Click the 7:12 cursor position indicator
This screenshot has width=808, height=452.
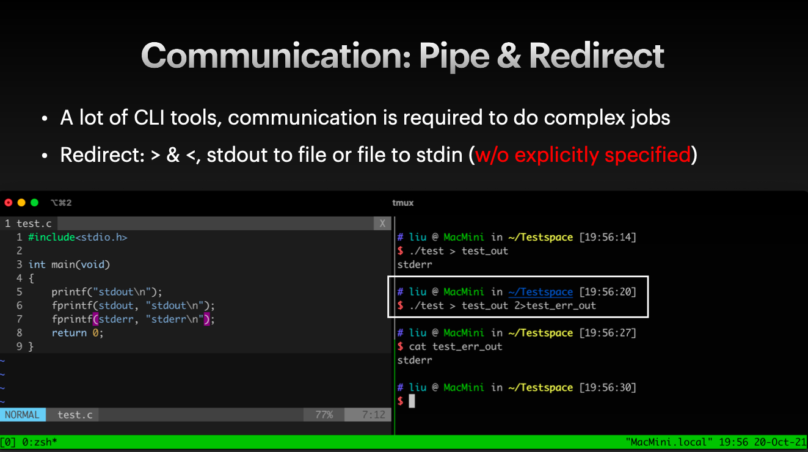click(x=373, y=415)
